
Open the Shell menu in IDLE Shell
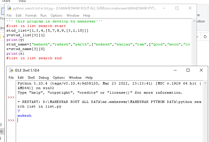(x=31, y=78)
